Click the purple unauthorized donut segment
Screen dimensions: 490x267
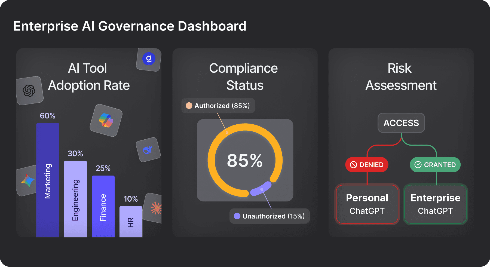click(261, 189)
